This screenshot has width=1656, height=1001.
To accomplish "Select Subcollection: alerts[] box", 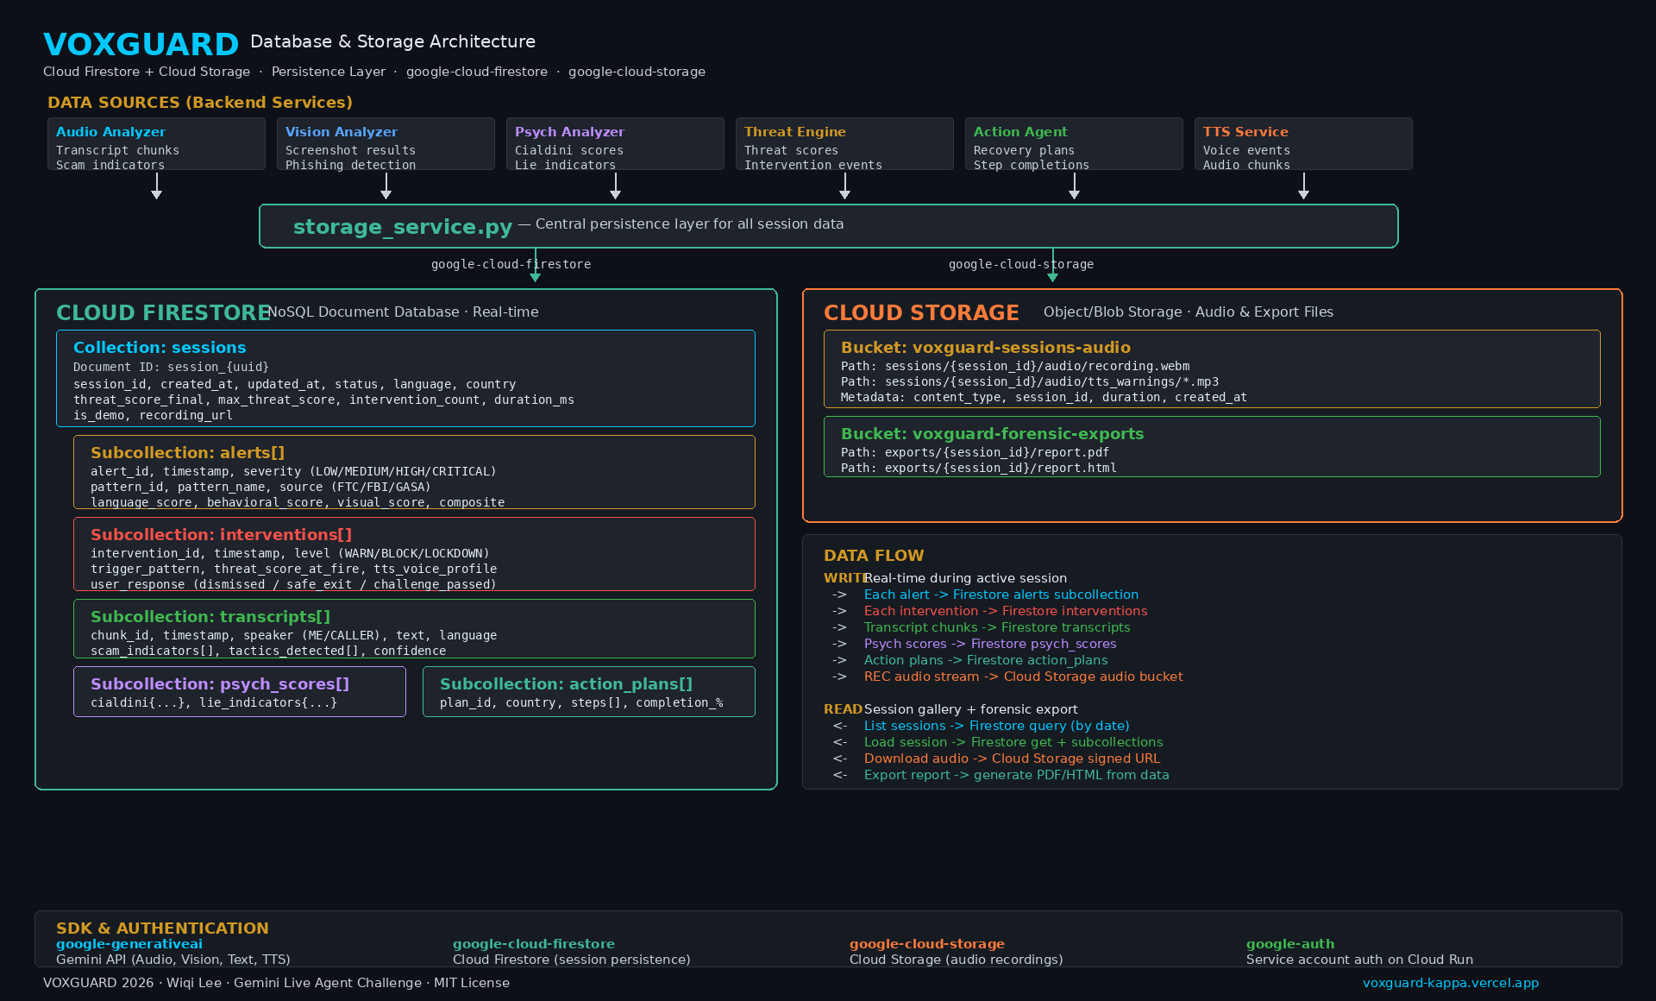I will coord(414,472).
